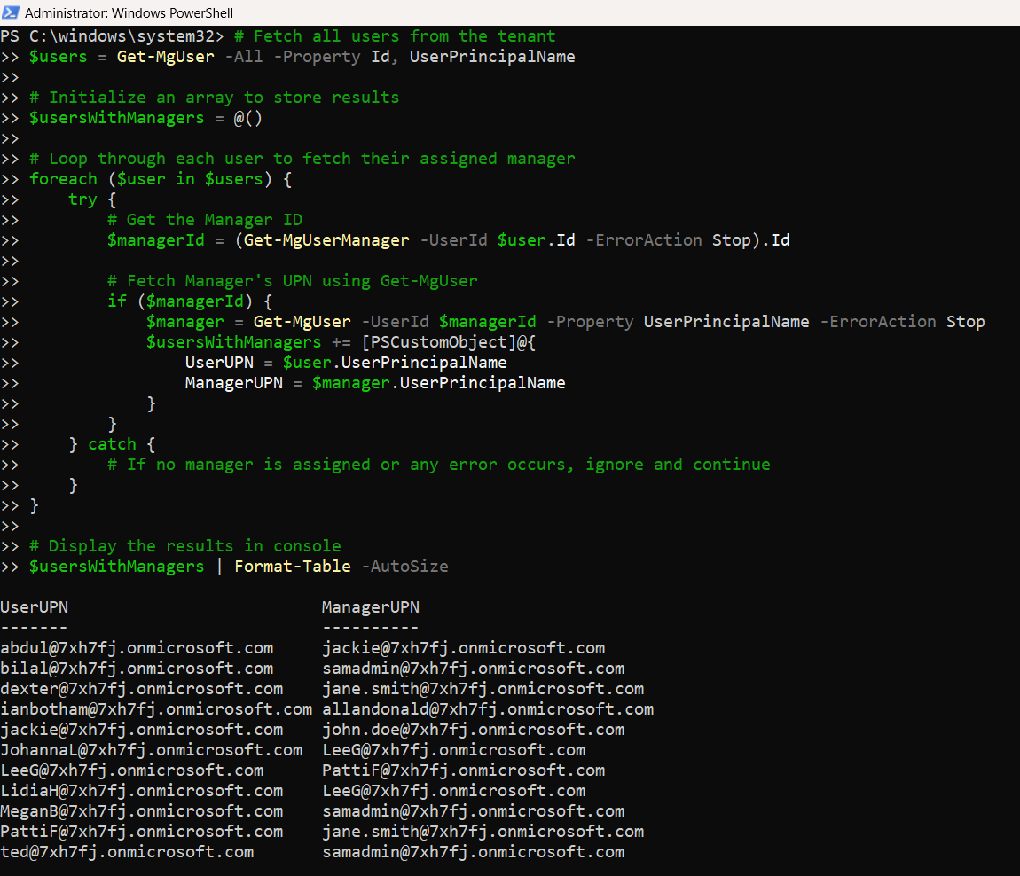Click the 'Format-Table' cmdlet
The height and width of the screenshot is (876, 1020).
click(x=293, y=567)
